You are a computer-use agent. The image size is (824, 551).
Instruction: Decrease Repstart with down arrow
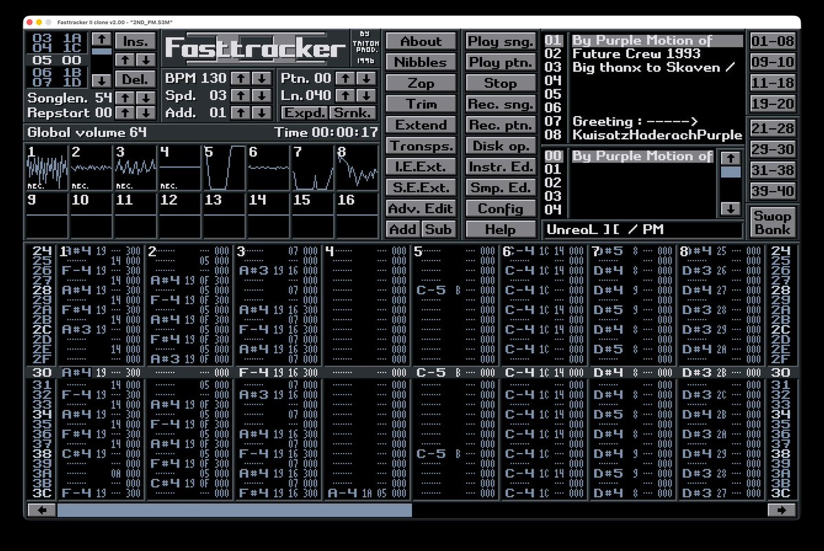coord(145,113)
